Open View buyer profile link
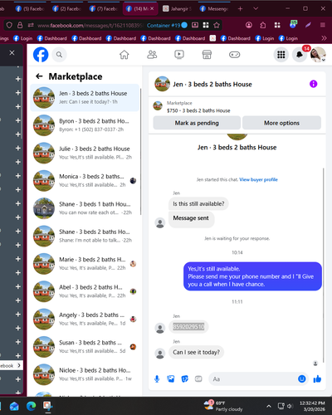 (x=258, y=179)
